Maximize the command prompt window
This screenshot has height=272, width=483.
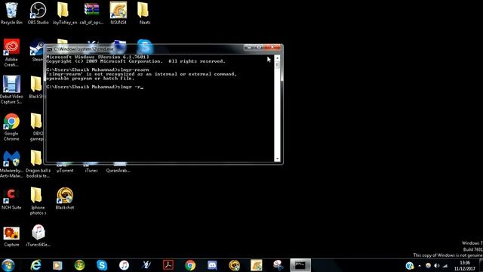(x=259, y=48)
